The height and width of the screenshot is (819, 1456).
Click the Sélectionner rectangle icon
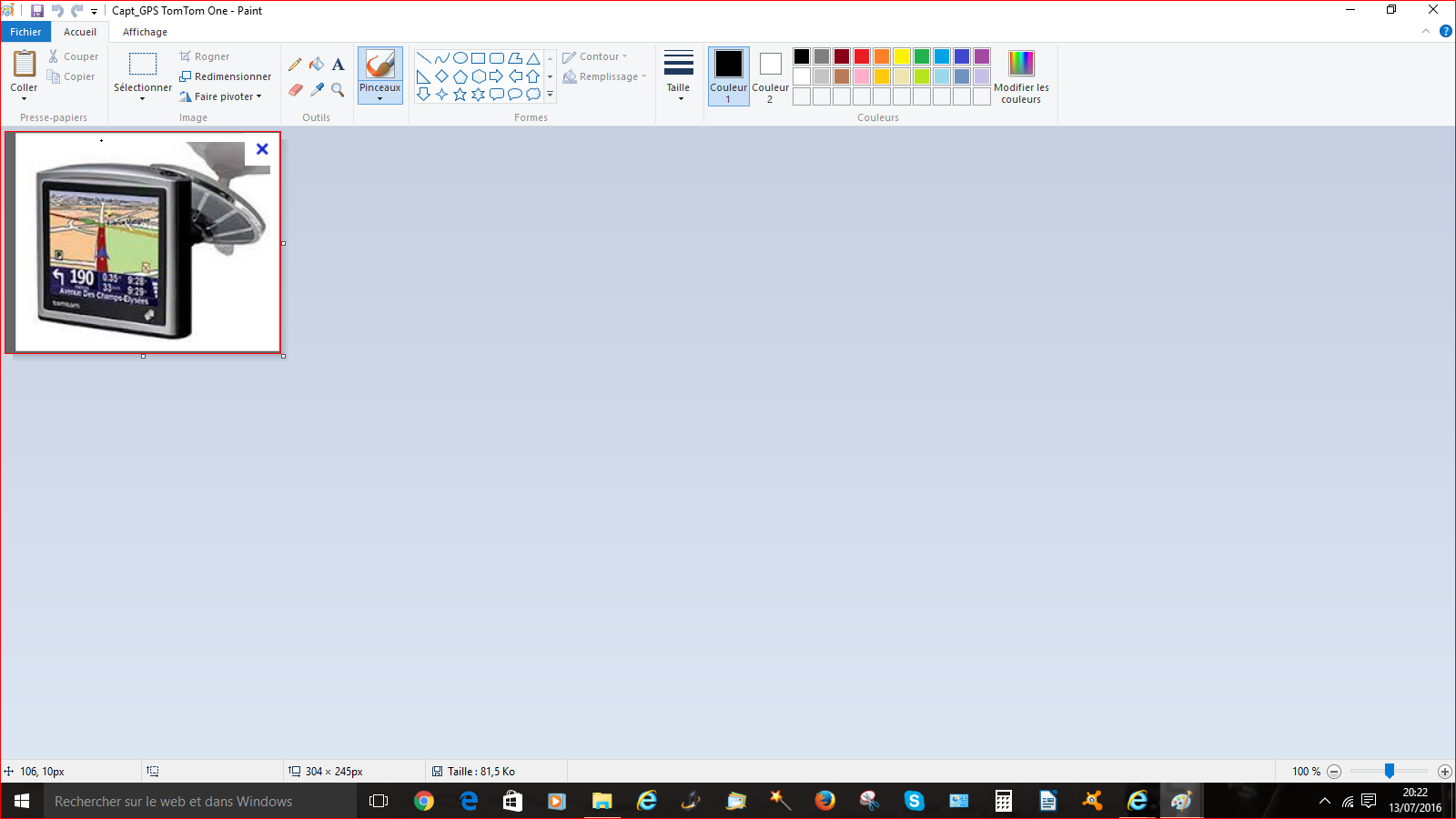pyautogui.click(x=143, y=64)
